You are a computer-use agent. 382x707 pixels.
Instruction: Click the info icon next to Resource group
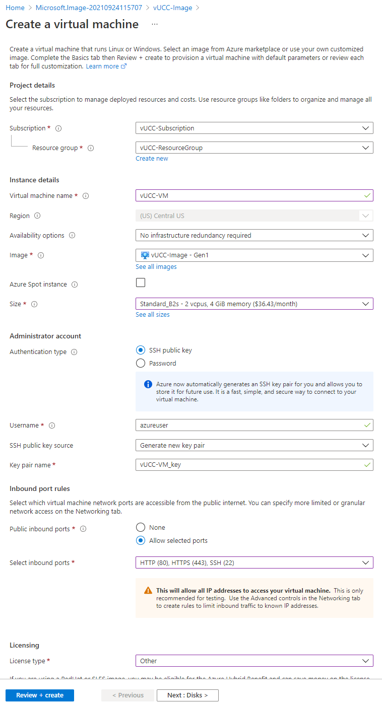point(91,148)
